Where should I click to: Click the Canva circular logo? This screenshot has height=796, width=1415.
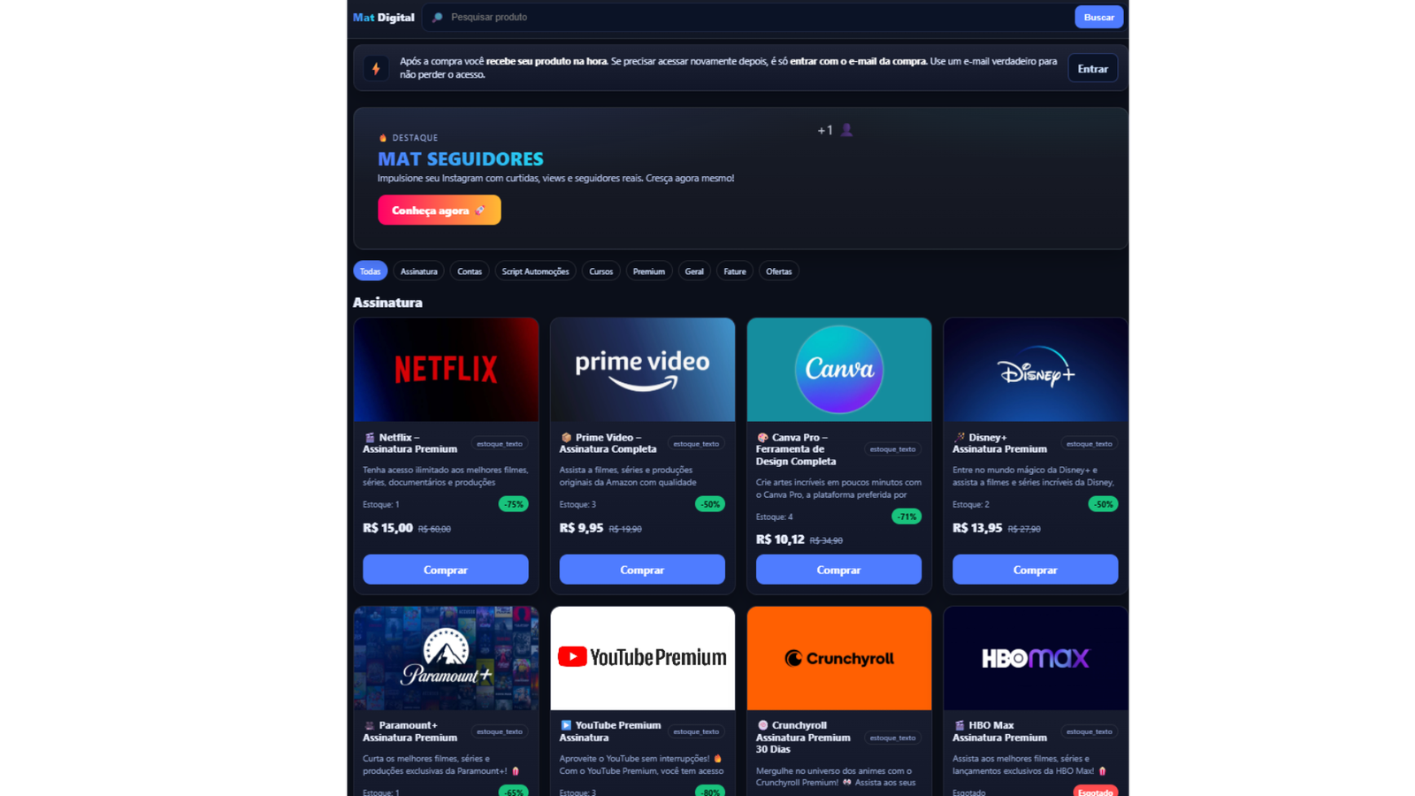[x=838, y=369]
